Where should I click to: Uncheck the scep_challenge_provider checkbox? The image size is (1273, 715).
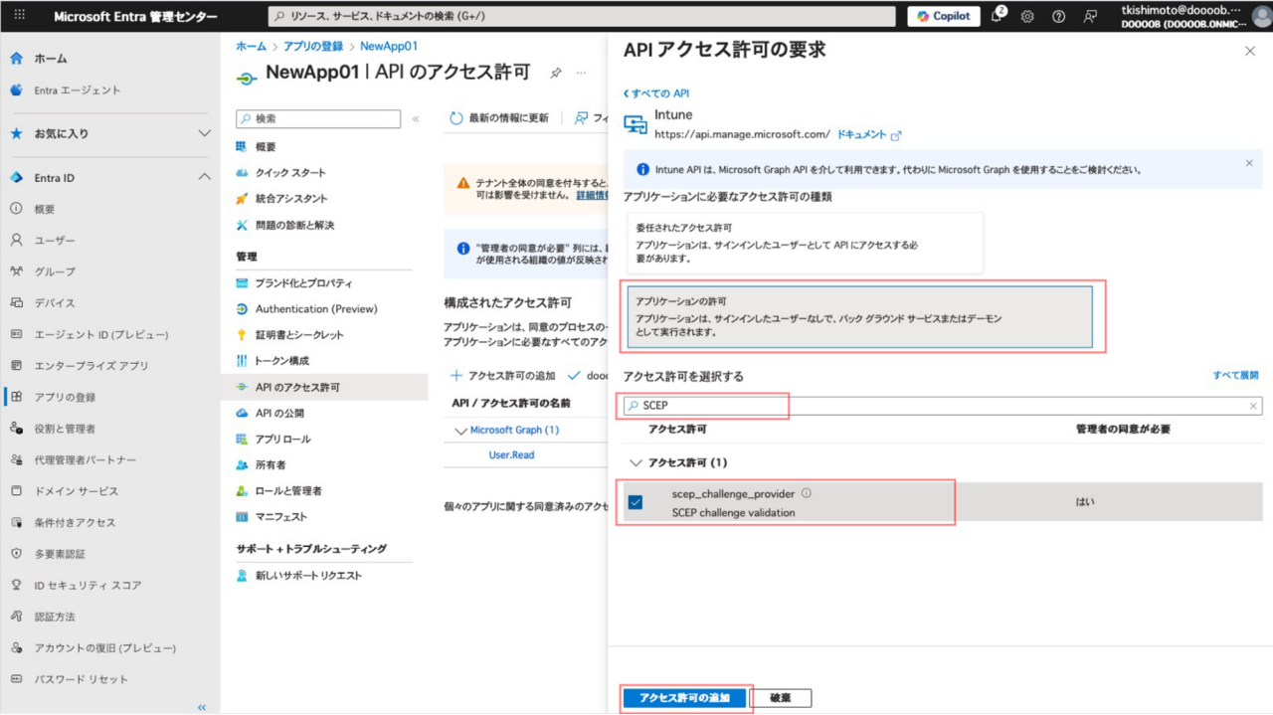(636, 502)
